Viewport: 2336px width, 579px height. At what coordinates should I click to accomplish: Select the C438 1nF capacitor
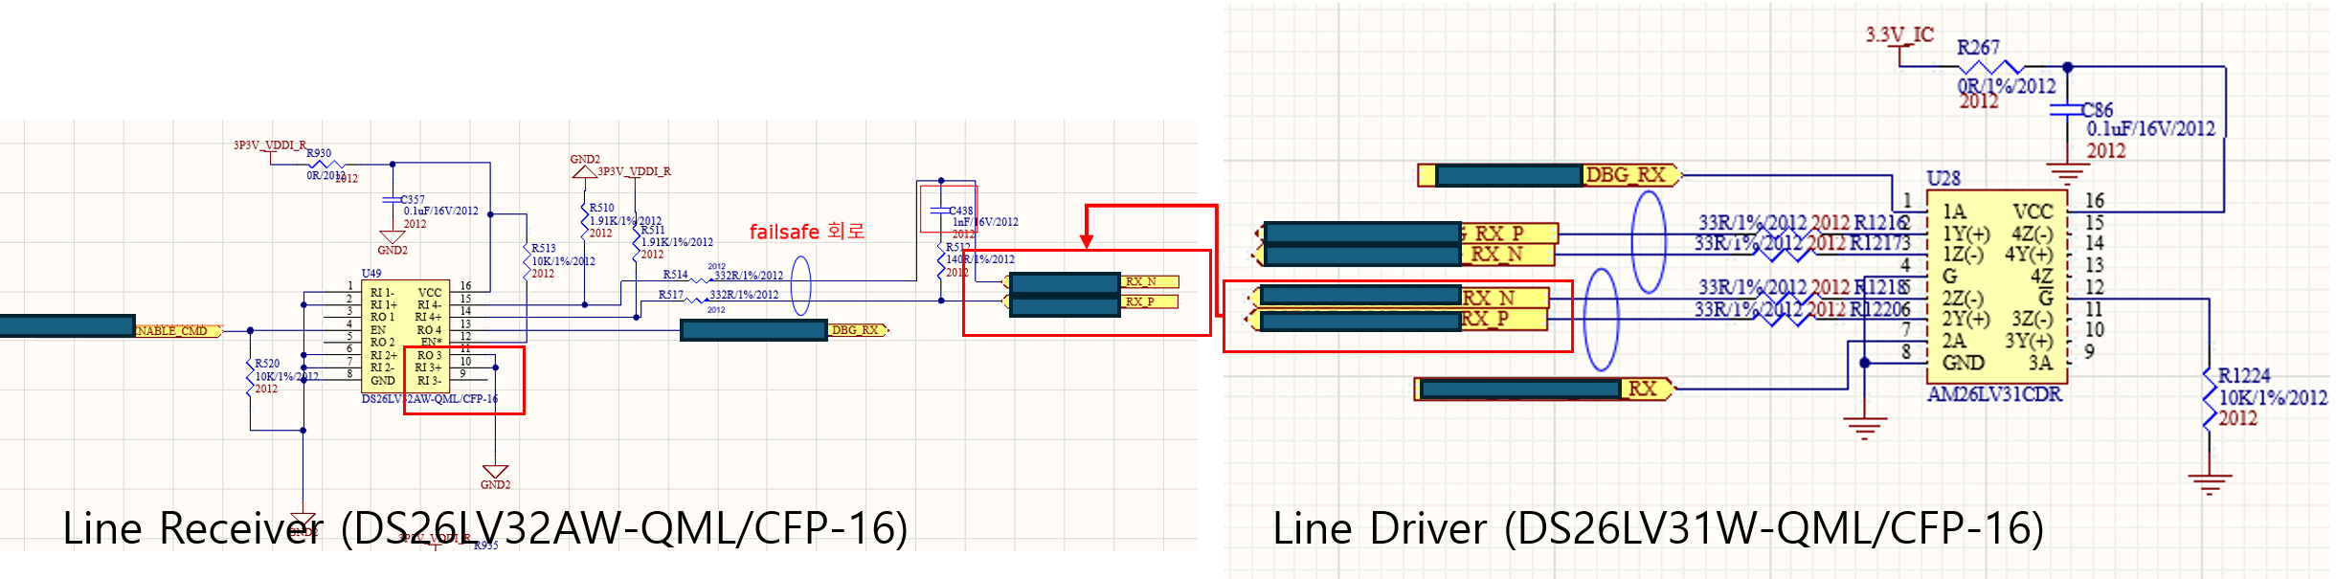pos(940,211)
